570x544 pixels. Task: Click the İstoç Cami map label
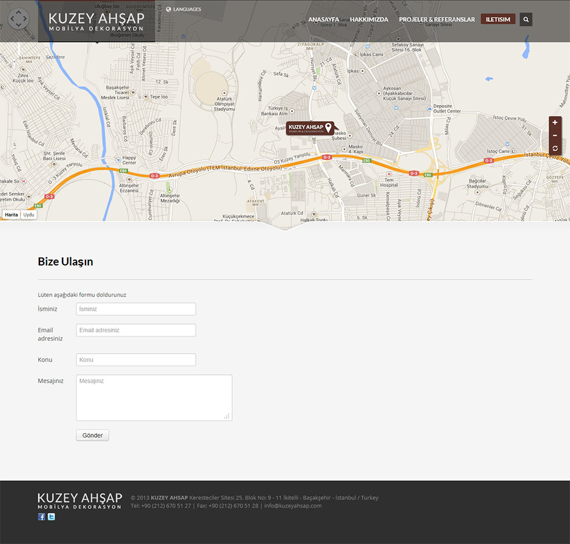pos(498,151)
